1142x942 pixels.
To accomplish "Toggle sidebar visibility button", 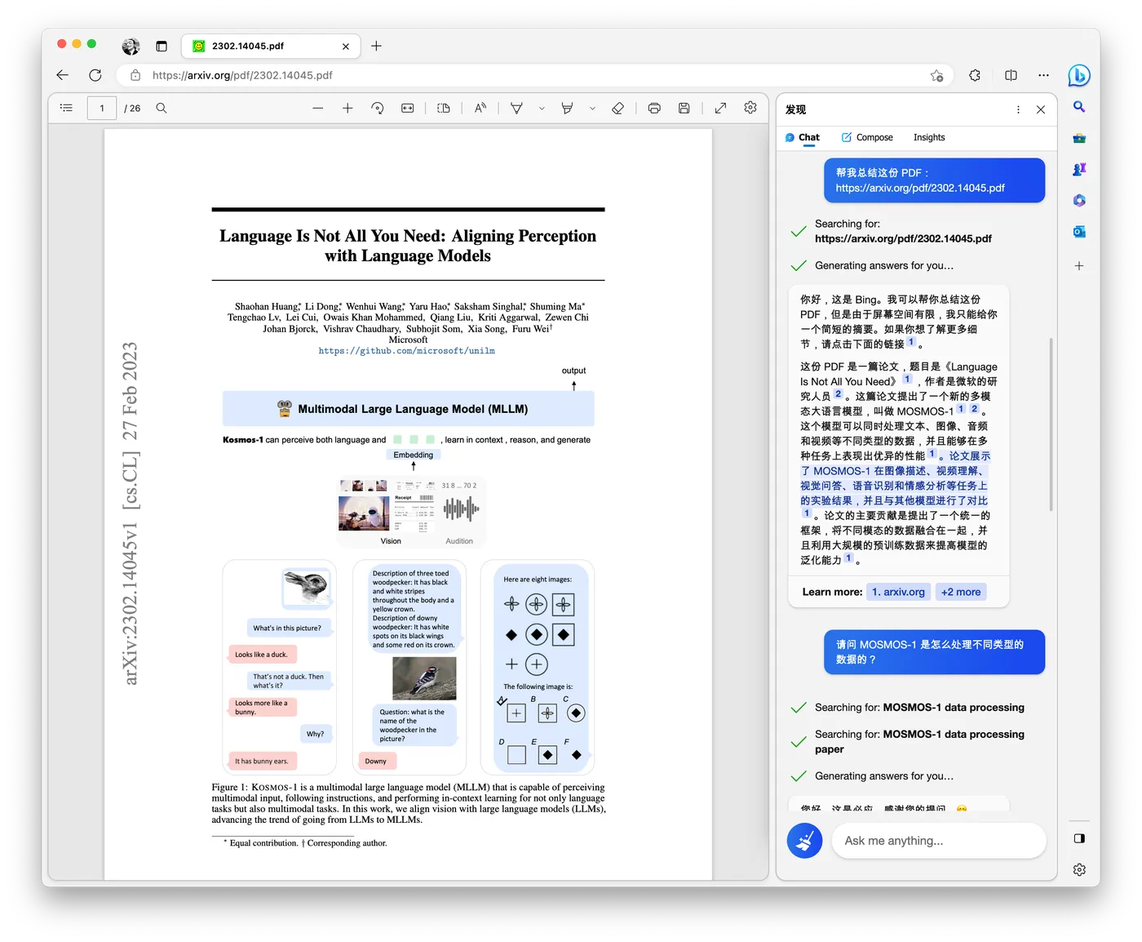I will pos(1079,838).
